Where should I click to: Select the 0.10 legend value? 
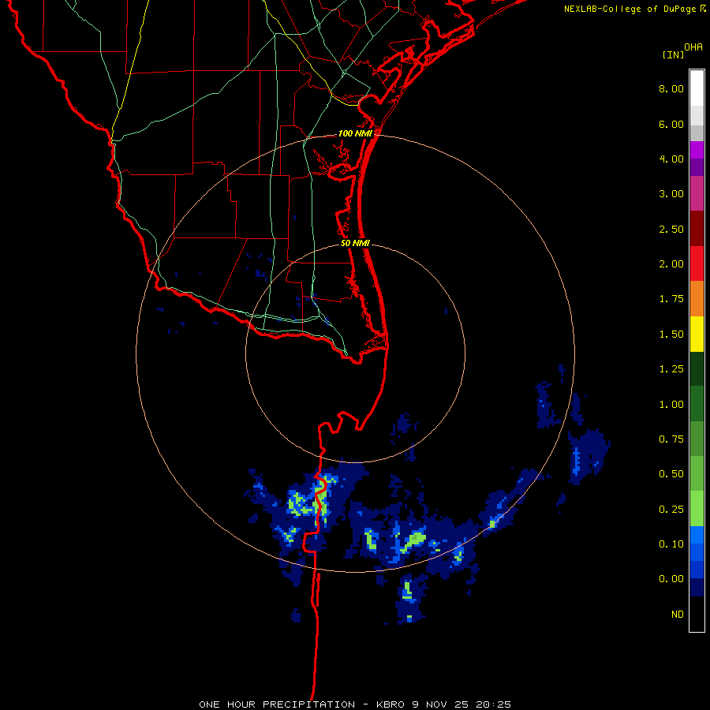671,544
